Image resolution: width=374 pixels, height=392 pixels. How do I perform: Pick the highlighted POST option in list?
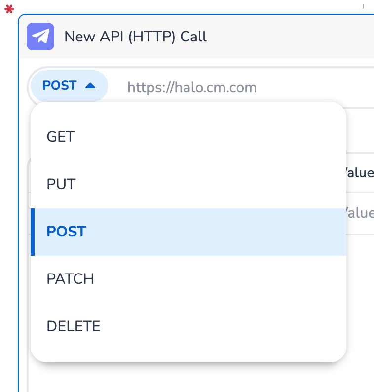[67, 232]
